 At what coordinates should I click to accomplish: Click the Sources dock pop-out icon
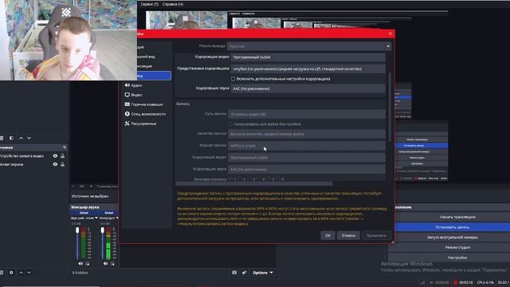[x=64, y=147]
